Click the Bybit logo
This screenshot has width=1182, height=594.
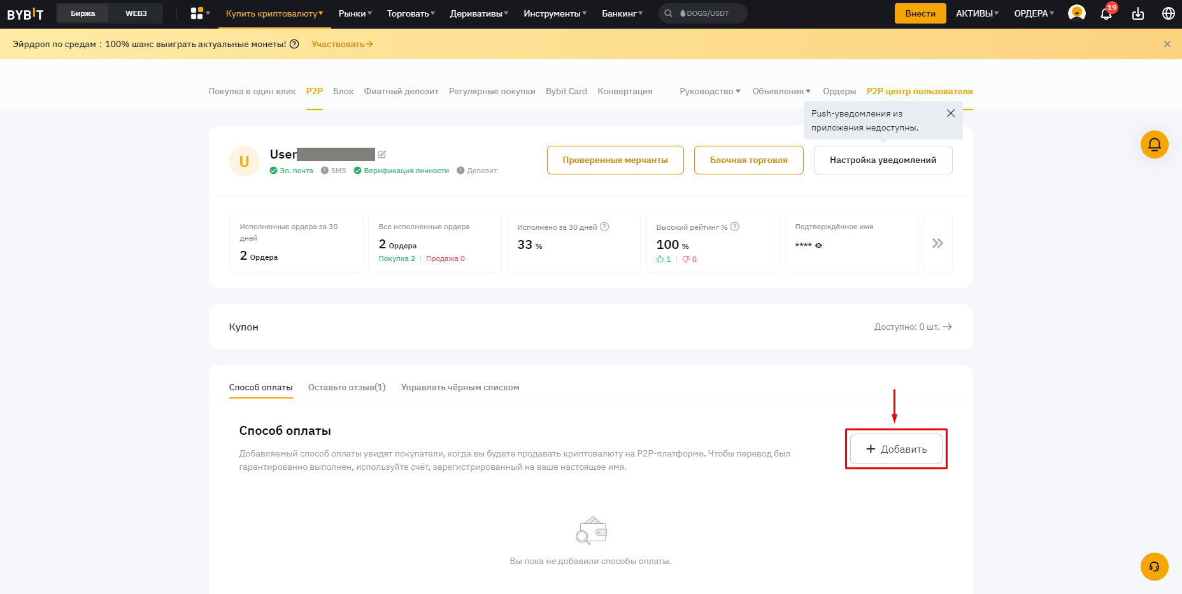click(x=25, y=13)
